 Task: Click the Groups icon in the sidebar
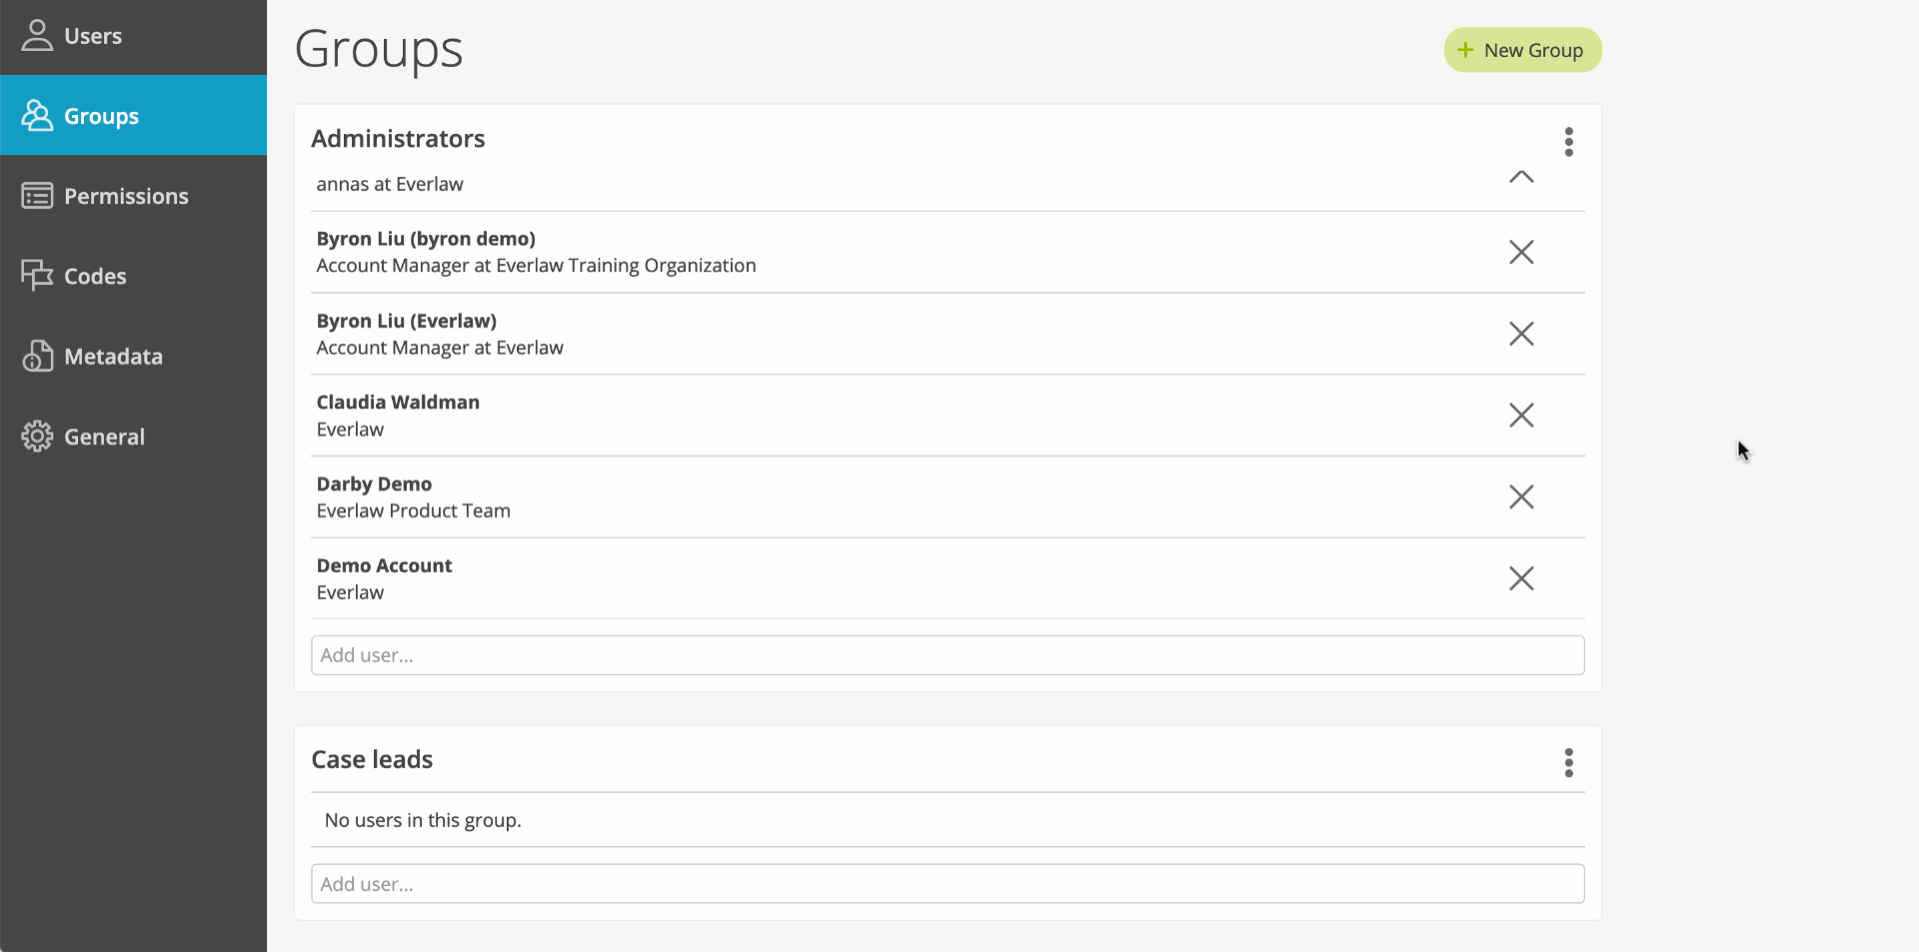coord(38,115)
